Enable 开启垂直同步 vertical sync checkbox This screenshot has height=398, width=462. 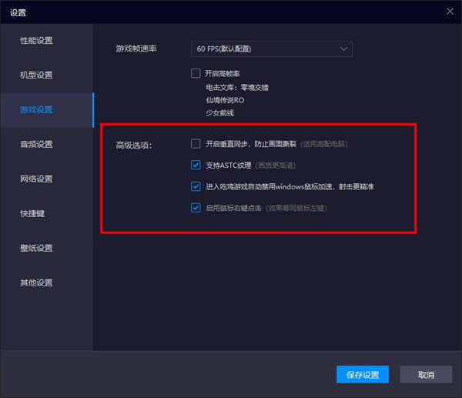point(196,144)
